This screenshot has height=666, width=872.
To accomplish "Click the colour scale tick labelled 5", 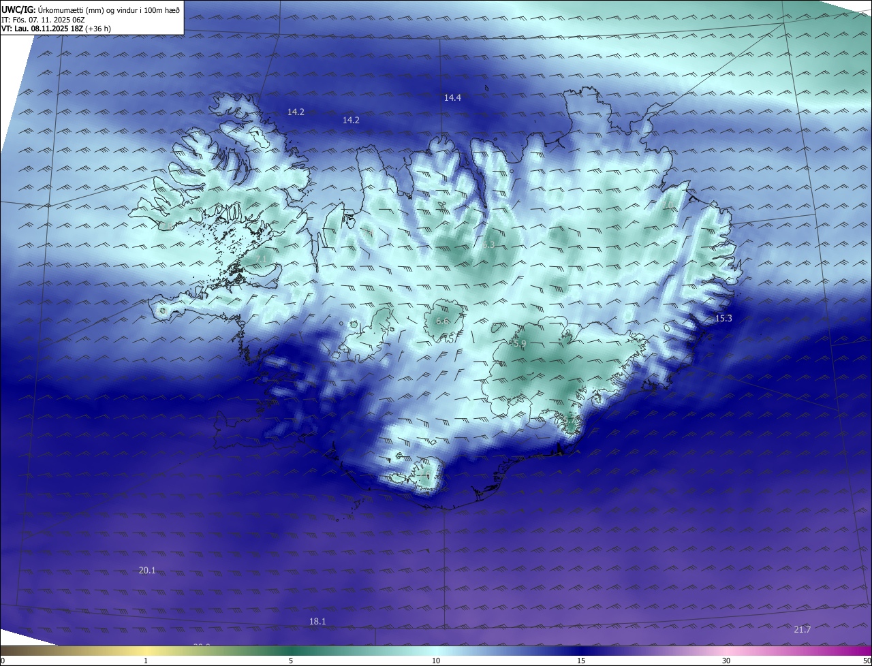I will pos(291,661).
